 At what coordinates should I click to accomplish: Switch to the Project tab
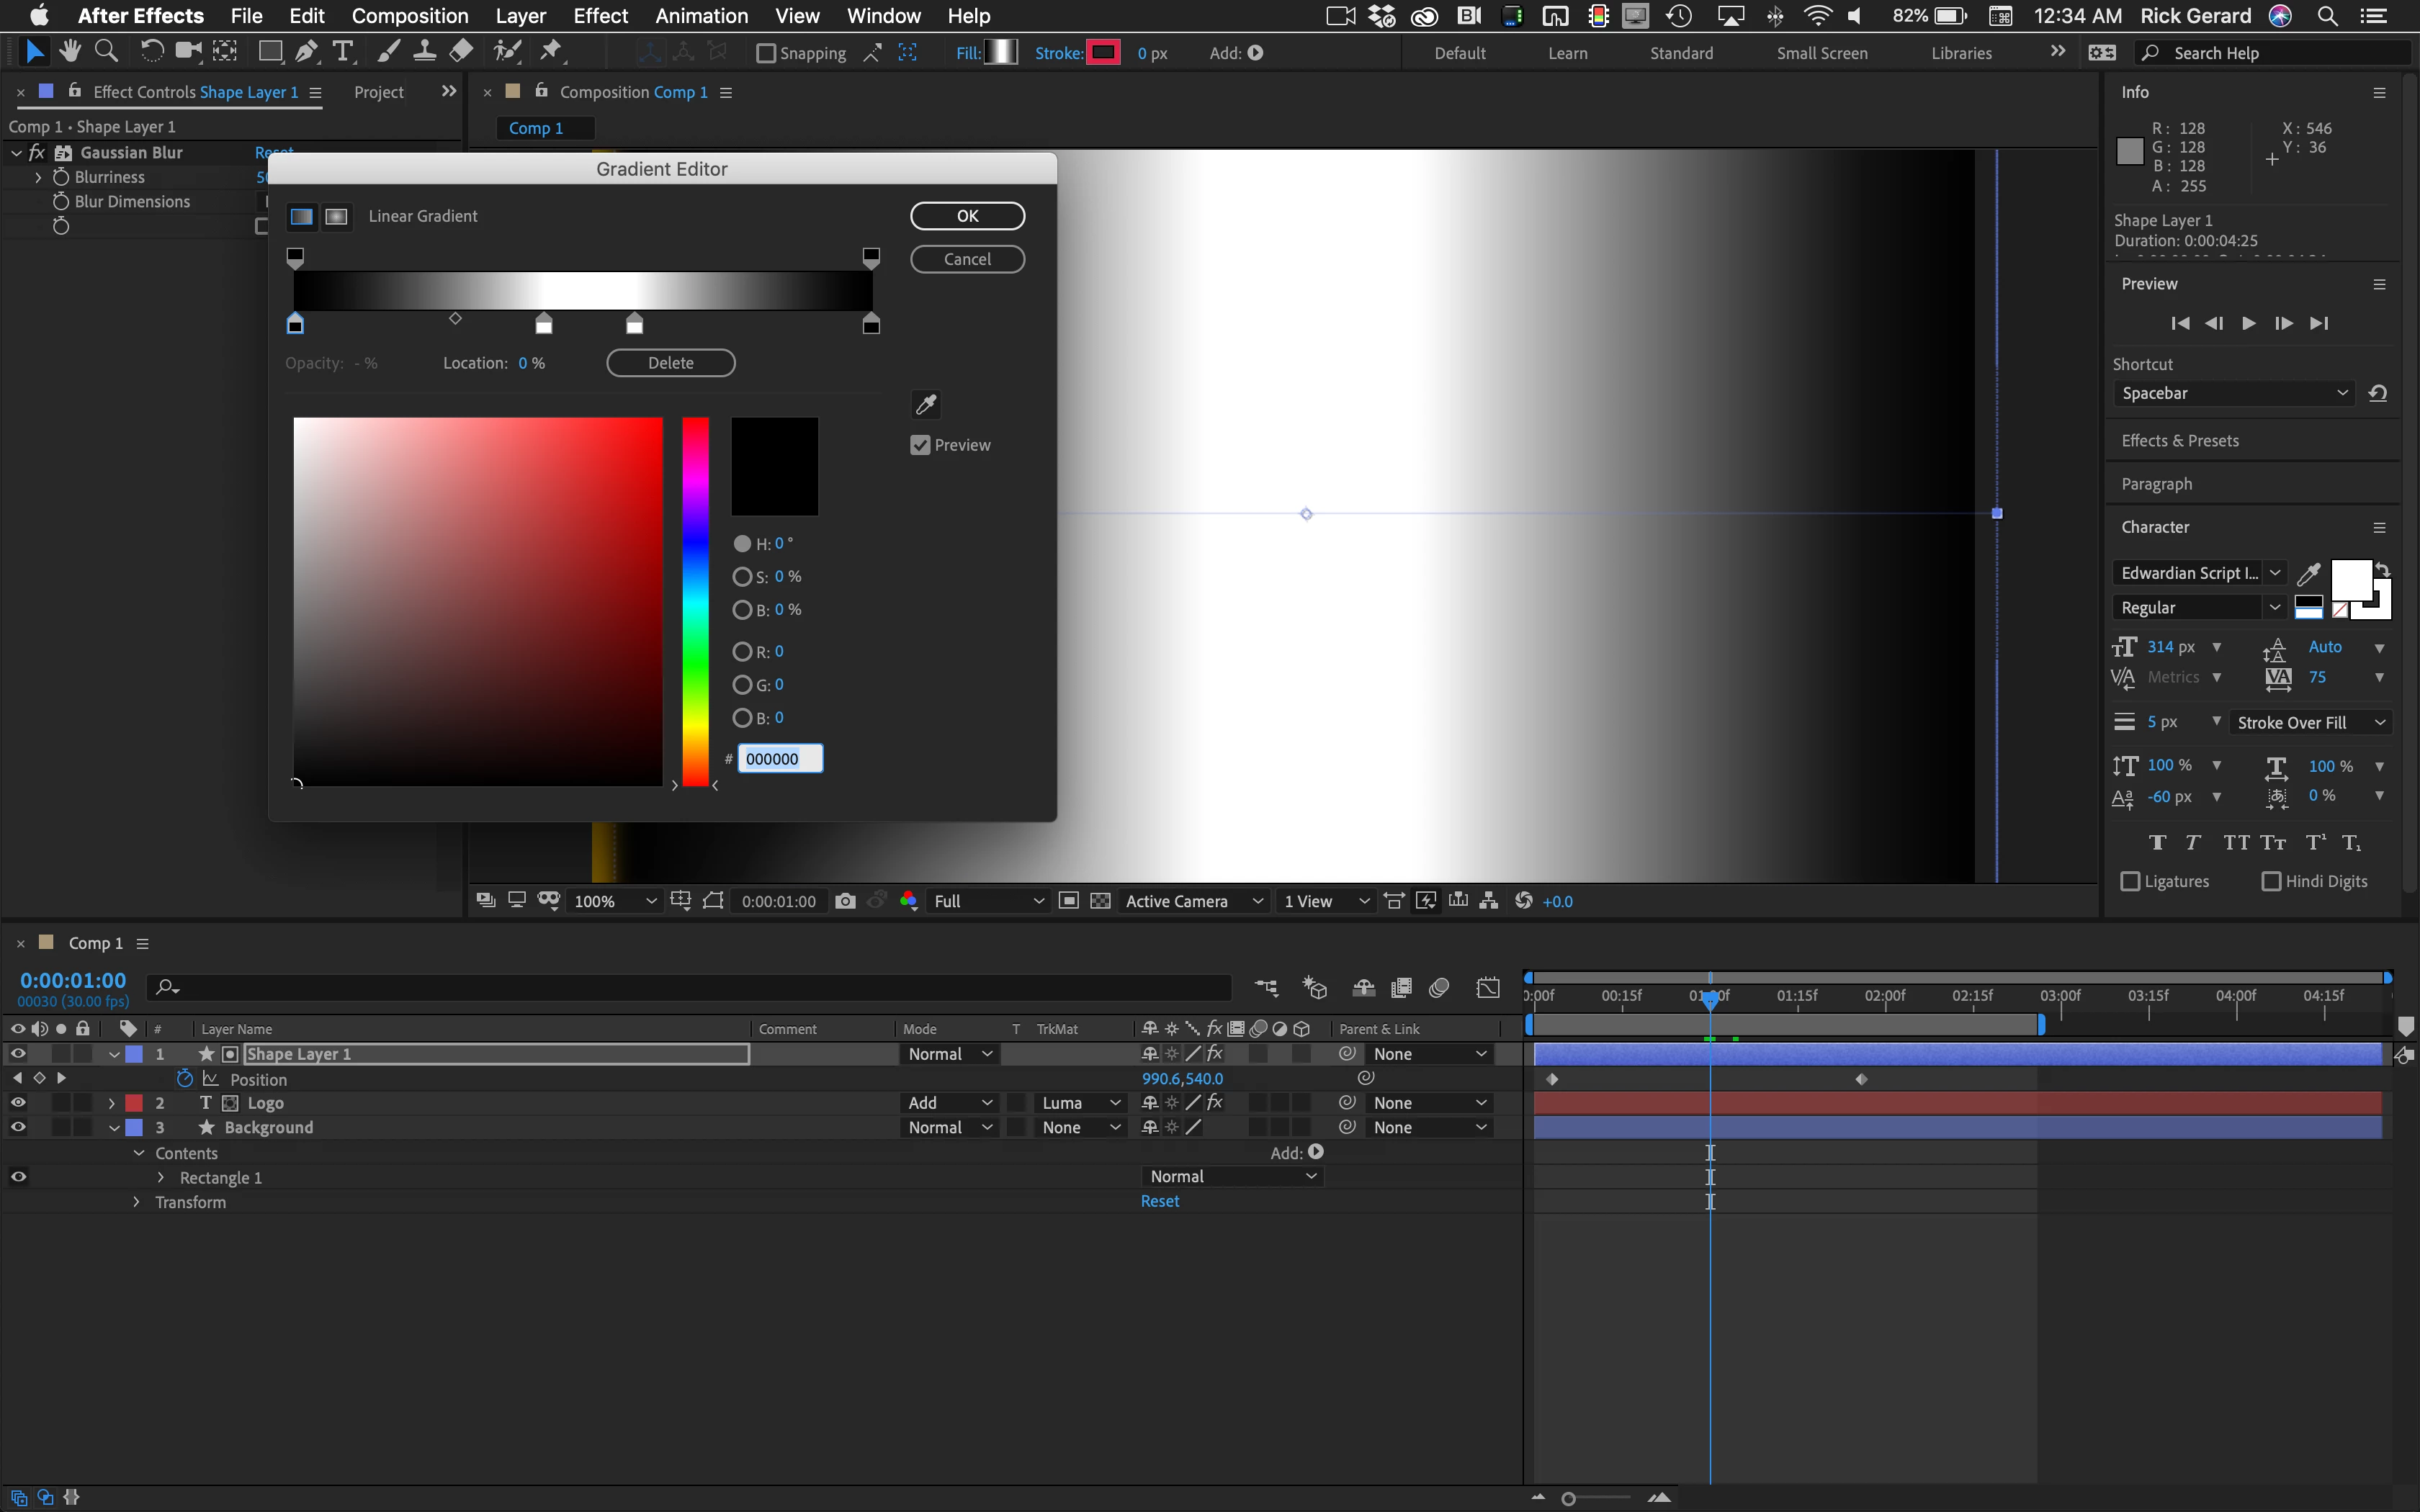[x=379, y=92]
